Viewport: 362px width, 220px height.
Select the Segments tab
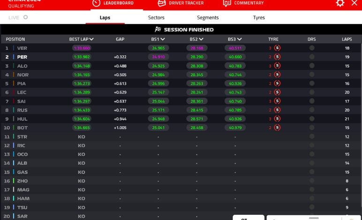click(208, 18)
